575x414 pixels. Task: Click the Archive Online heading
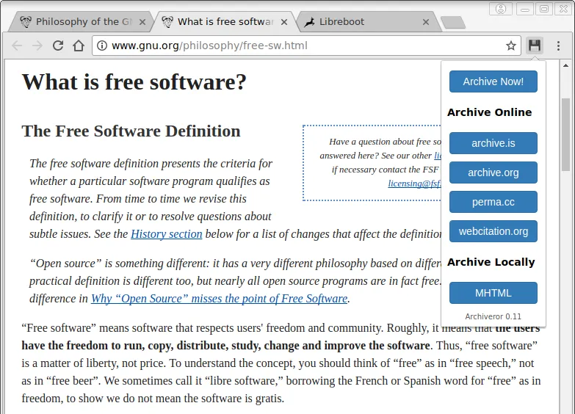(489, 112)
